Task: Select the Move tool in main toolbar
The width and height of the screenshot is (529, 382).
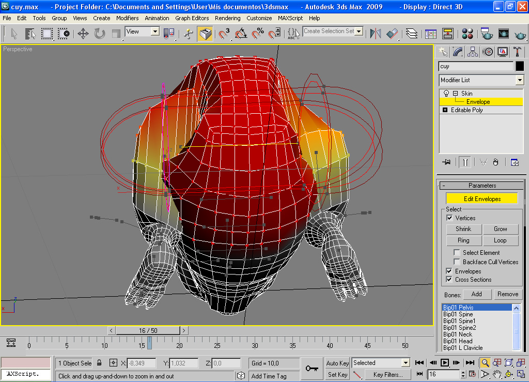Action: [x=83, y=34]
